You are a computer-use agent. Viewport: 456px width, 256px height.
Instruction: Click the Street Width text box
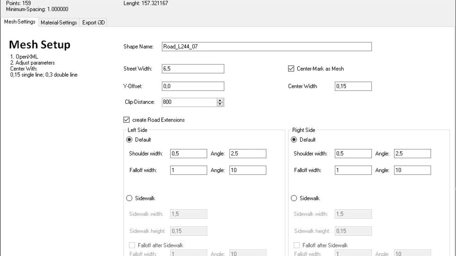point(193,69)
